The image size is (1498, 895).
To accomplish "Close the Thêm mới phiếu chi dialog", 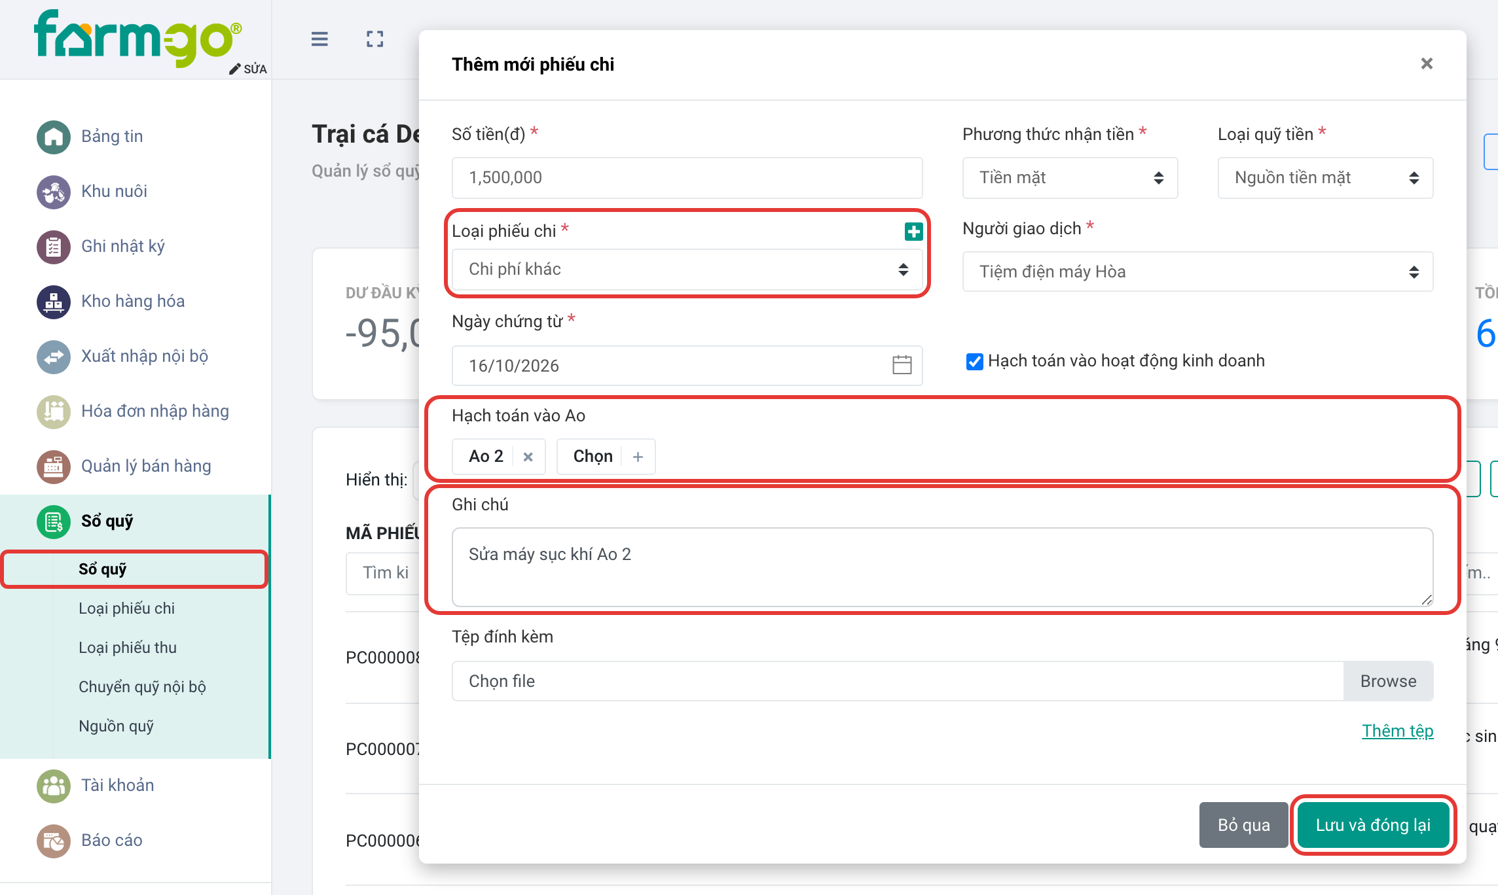I will coord(1427,63).
